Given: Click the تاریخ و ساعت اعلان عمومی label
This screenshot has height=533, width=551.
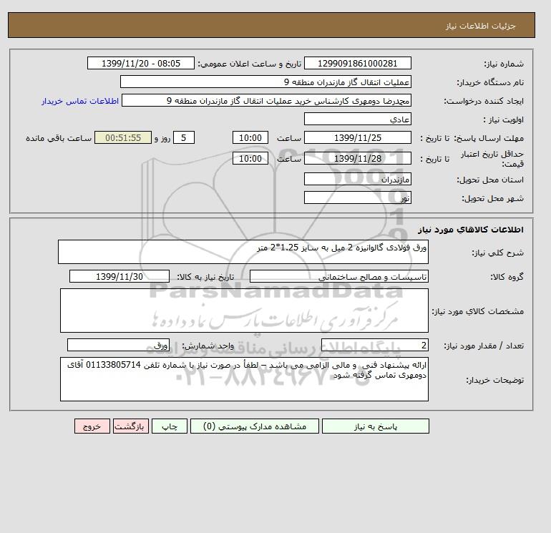Looking at the screenshot, I should point(250,64).
